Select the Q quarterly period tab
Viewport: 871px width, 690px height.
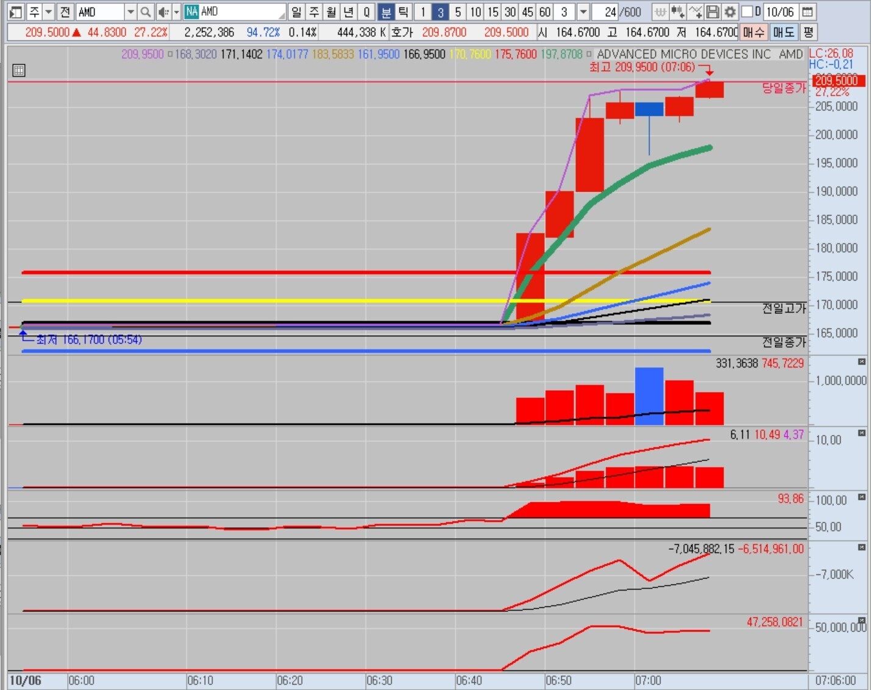(367, 12)
